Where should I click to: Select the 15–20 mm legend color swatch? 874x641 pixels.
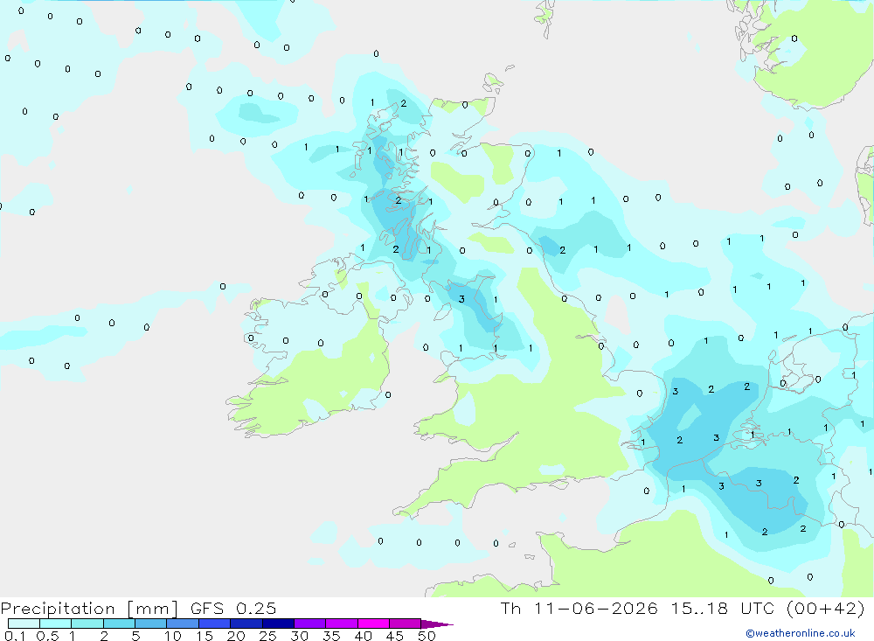point(215,624)
